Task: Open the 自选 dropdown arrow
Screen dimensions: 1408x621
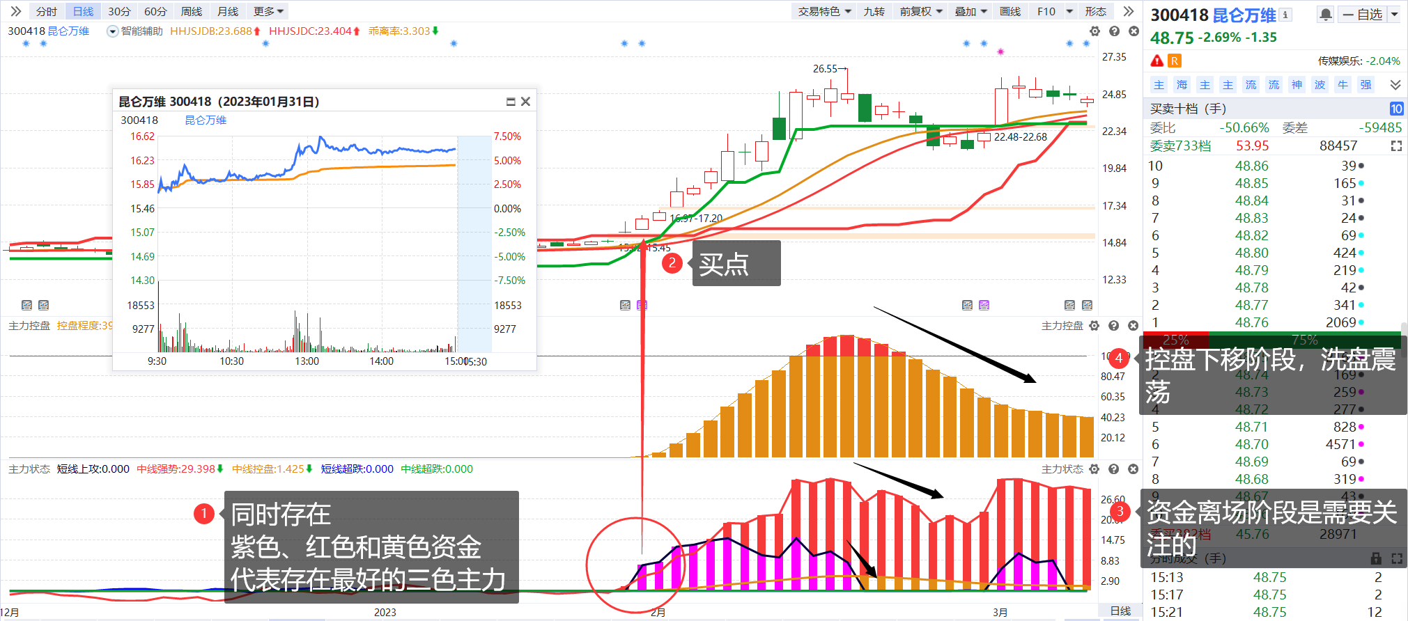Action: [x=1394, y=15]
